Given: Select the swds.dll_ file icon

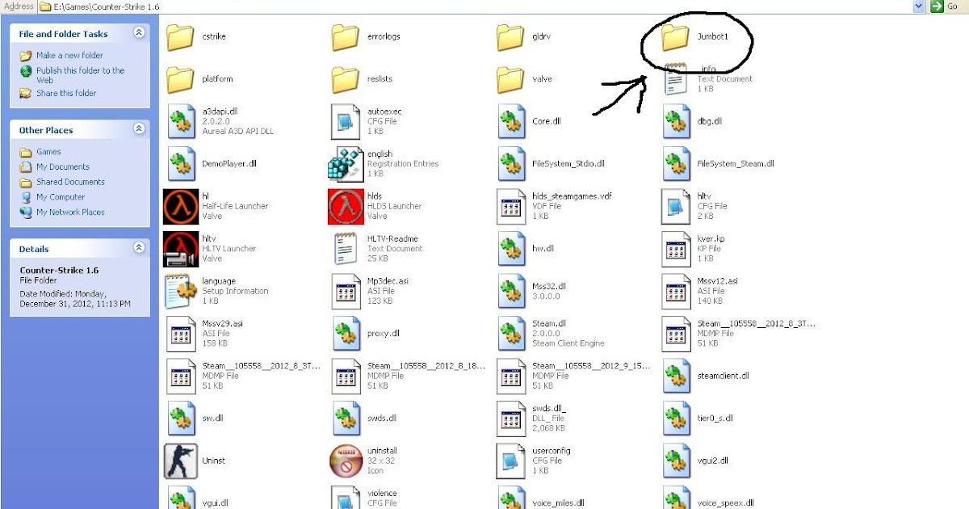Looking at the screenshot, I should pyautogui.click(x=510, y=418).
